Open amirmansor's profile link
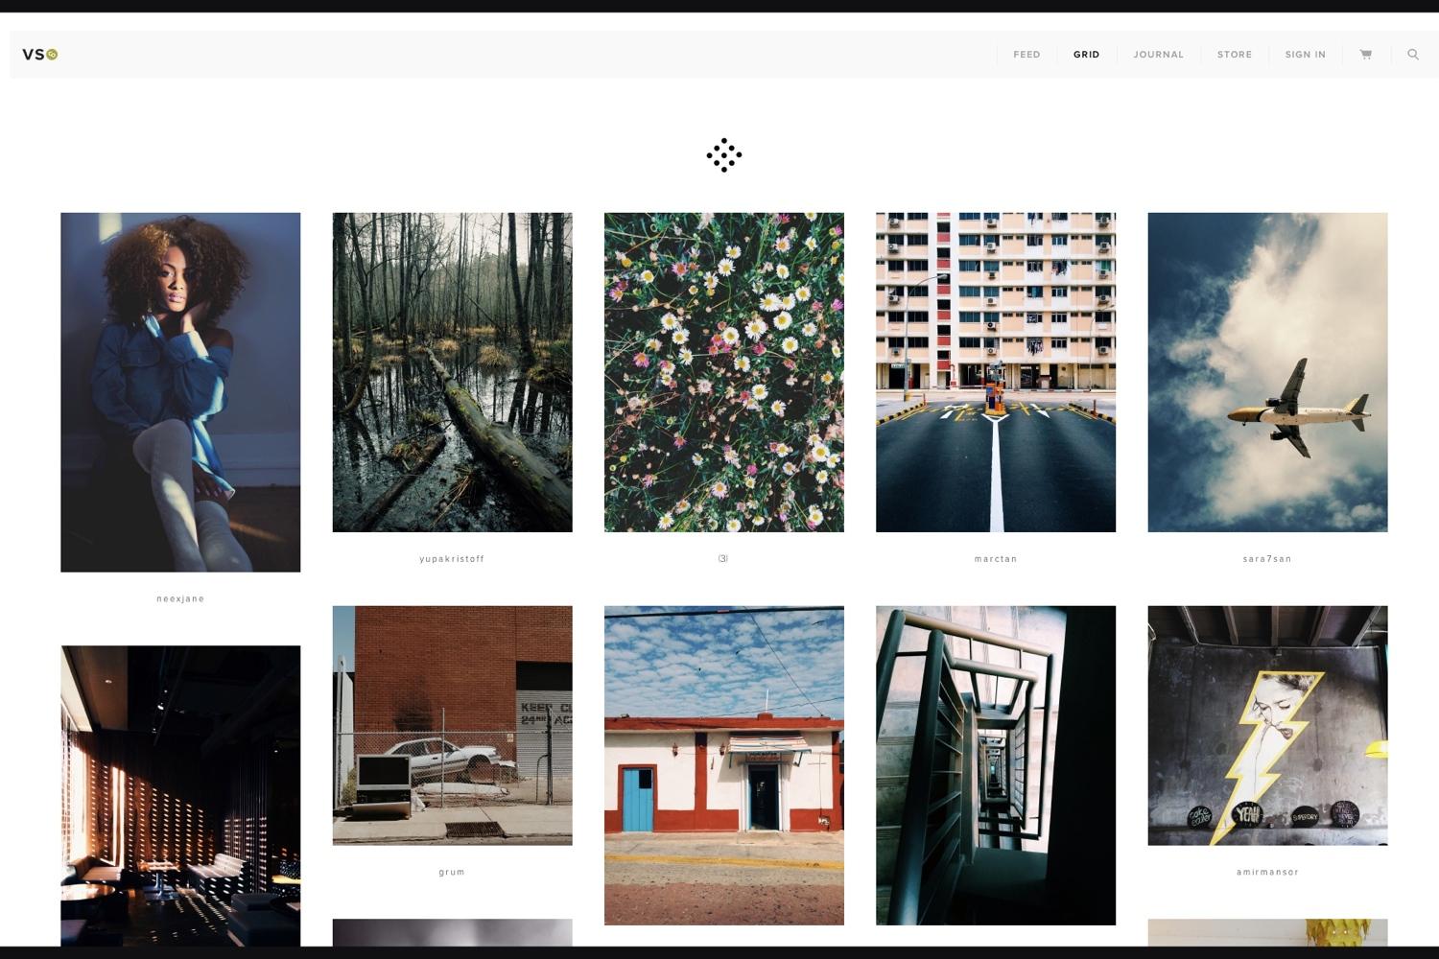This screenshot has width=1439, height=959. coord(1267,871)
